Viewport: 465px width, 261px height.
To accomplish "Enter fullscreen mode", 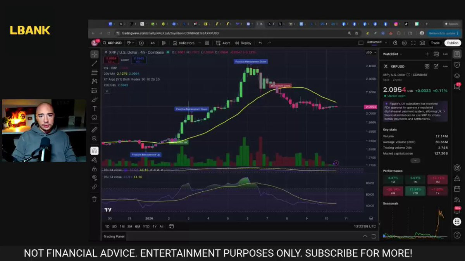I will tap(413, 43).
